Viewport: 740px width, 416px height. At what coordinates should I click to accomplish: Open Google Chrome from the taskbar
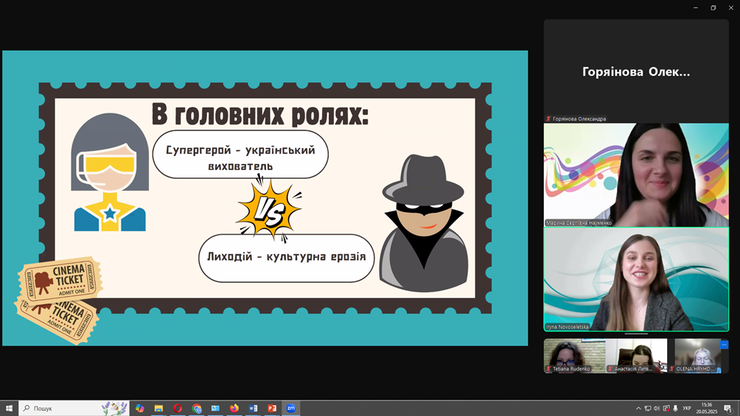197,408
